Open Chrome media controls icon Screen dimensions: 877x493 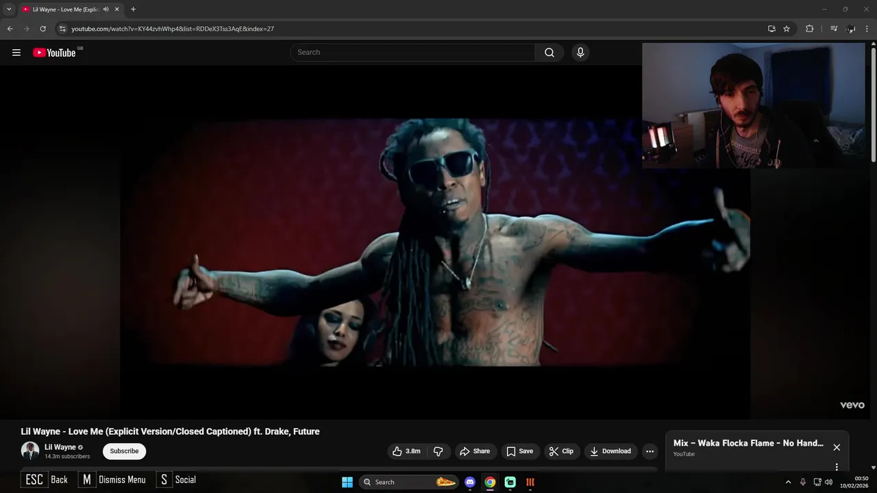coord(834,29)
